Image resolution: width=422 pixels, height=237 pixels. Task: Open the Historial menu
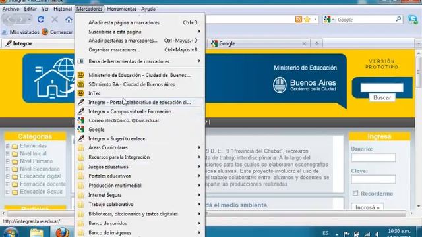63,9
